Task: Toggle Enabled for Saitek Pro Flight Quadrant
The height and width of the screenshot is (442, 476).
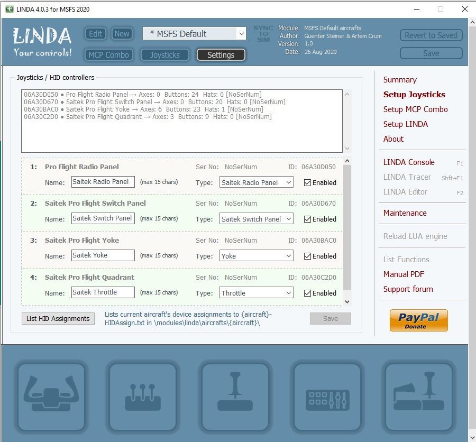Action: tap(307, 293)
